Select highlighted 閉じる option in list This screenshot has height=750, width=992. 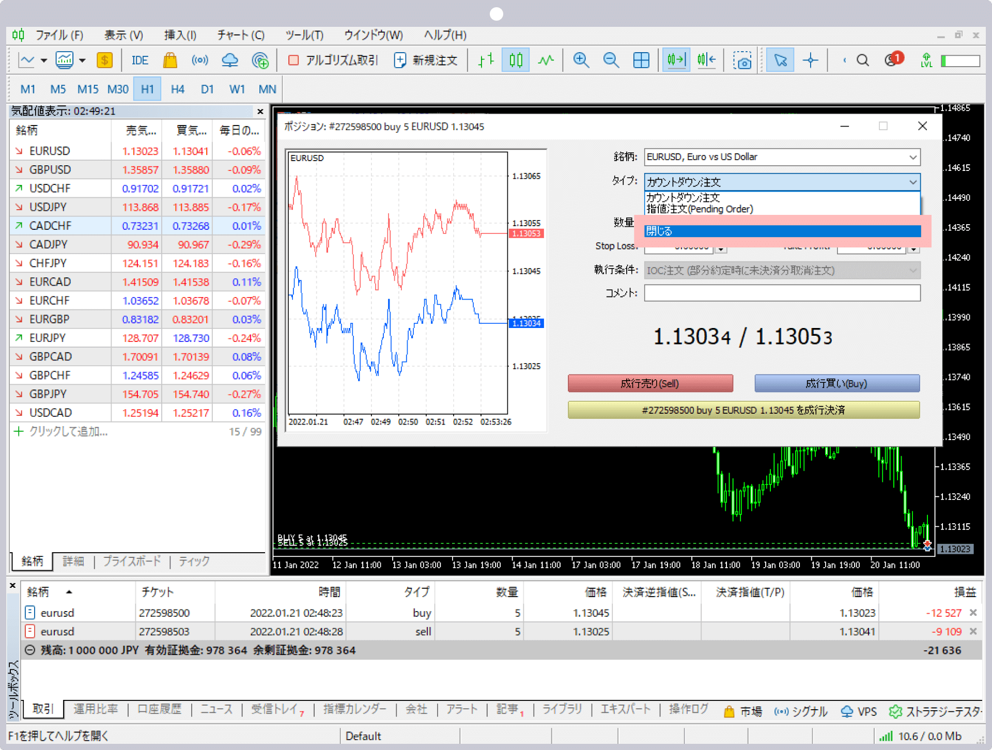tap(783, 231)
